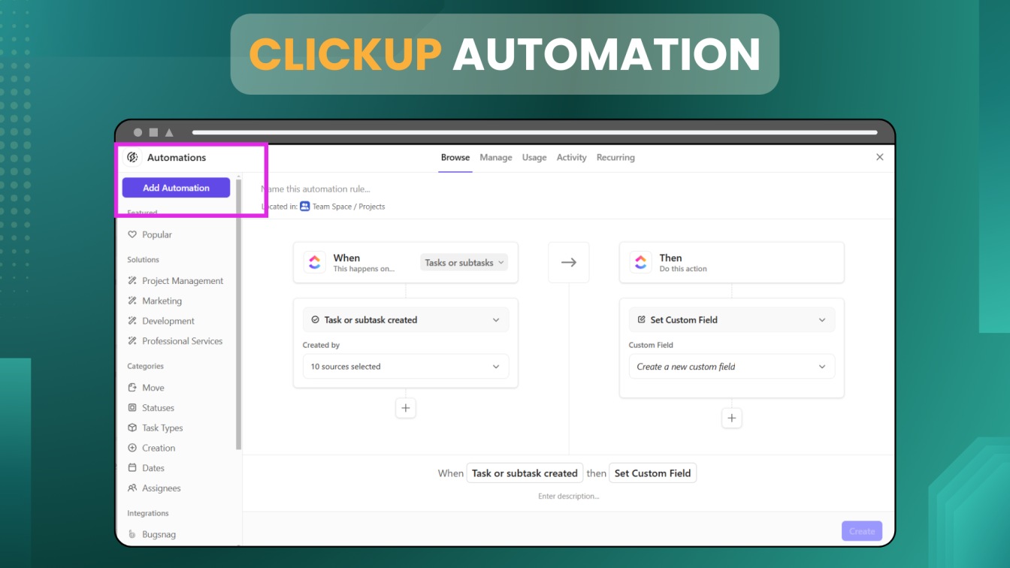Open the Activity tab
Image resolution: width=1010 pixels, height=568 pixels.
click(571, 158)
